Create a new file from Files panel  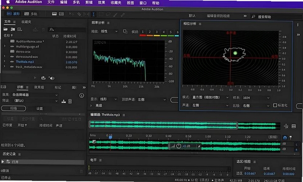tap(20, 29)
